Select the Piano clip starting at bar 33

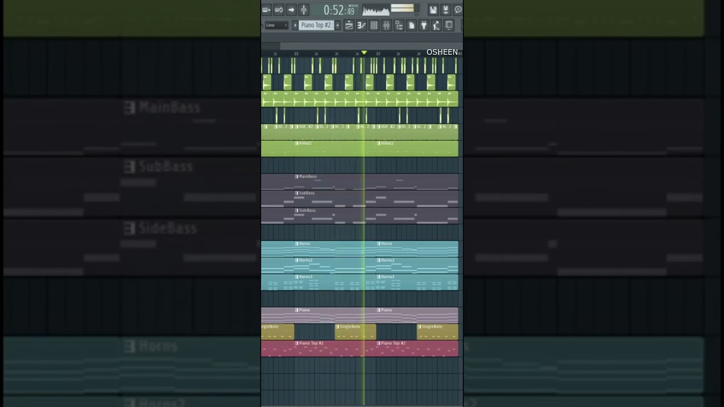pyautogui.click(x=335, y=315)
